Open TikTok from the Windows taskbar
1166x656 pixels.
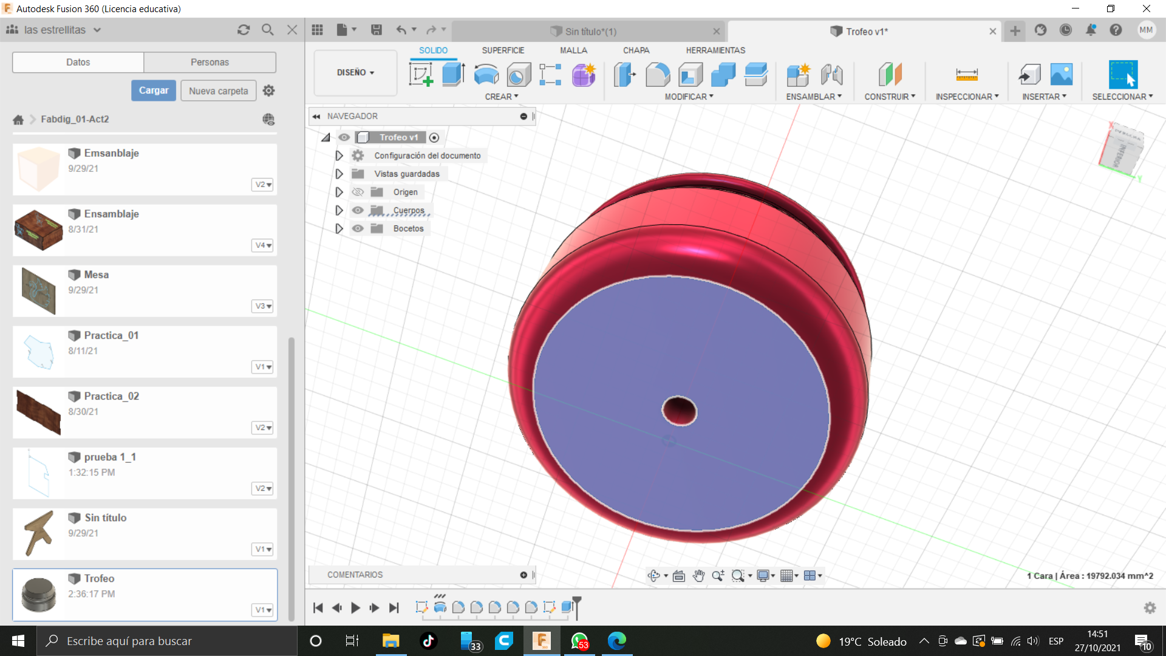pos(429,641)
